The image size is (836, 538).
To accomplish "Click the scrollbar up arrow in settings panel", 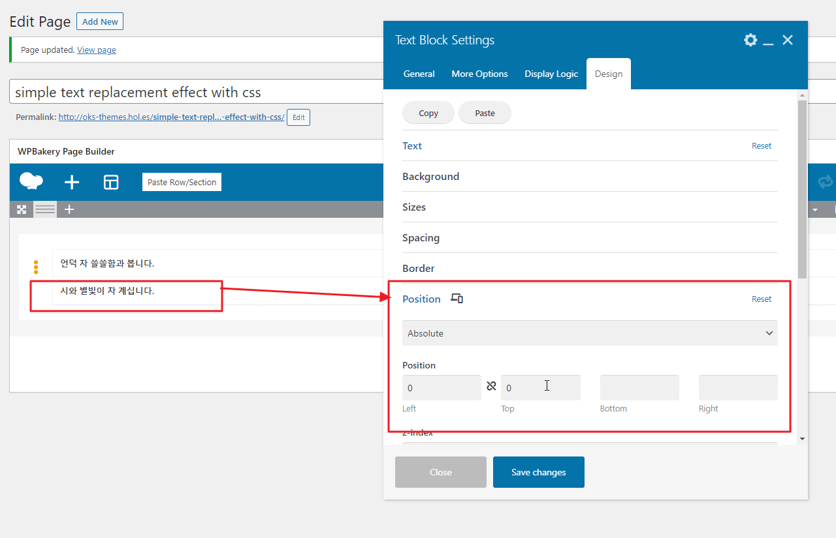I will 802,95.
